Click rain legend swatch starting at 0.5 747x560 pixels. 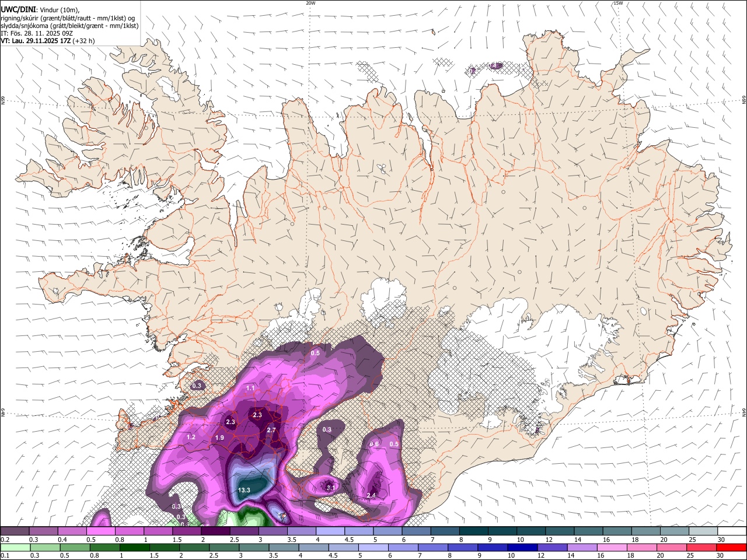(75, 547)
